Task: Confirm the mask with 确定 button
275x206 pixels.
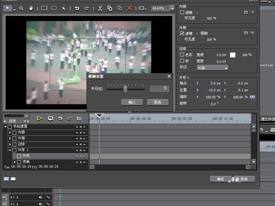Action: [220, 179]
